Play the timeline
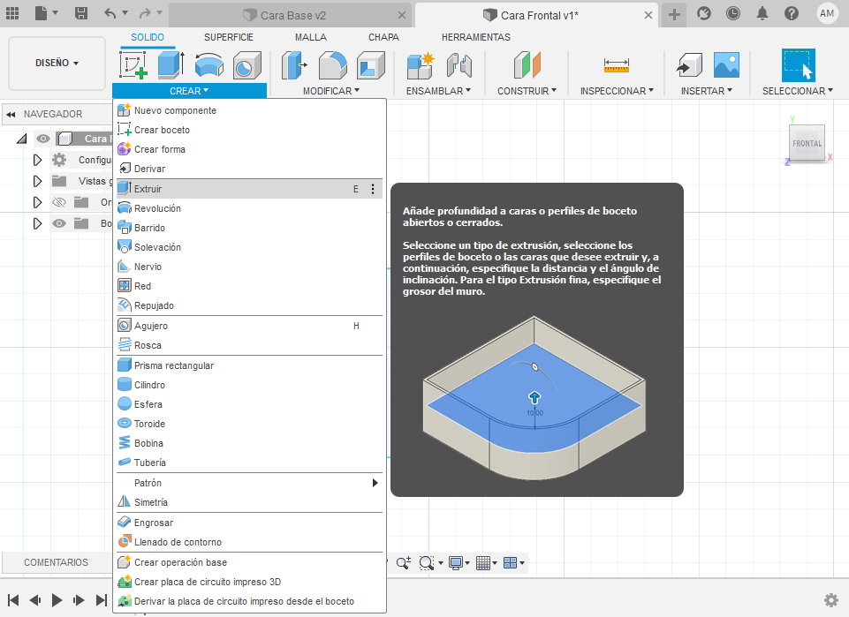The height and width of the screenshot is (617, 849). coord(57,599)
